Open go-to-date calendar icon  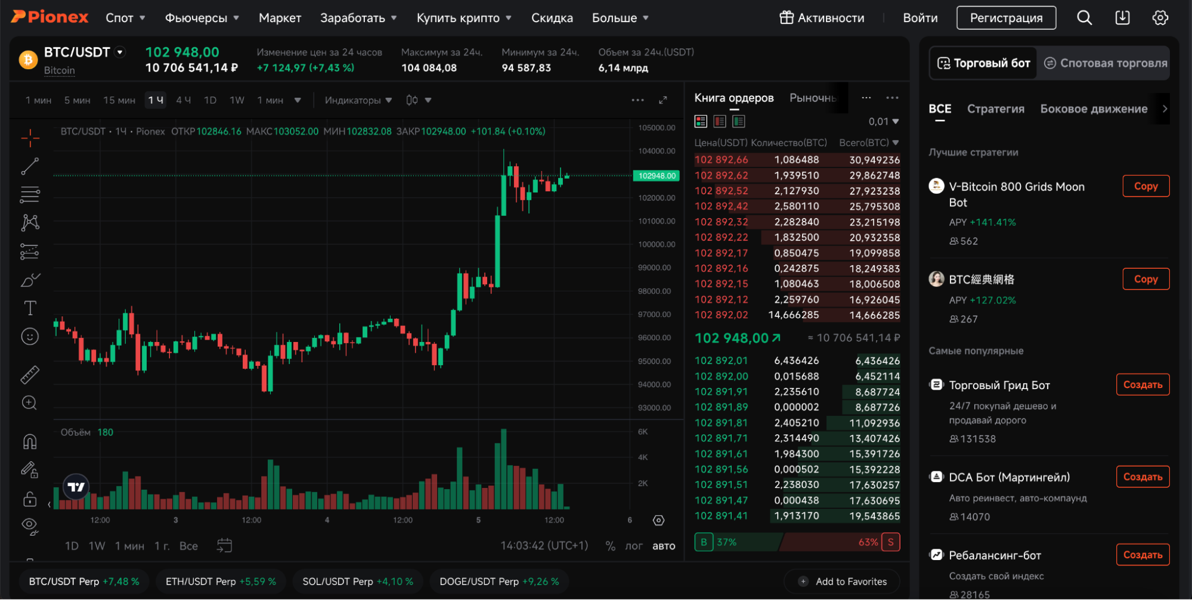pos(224,546)
